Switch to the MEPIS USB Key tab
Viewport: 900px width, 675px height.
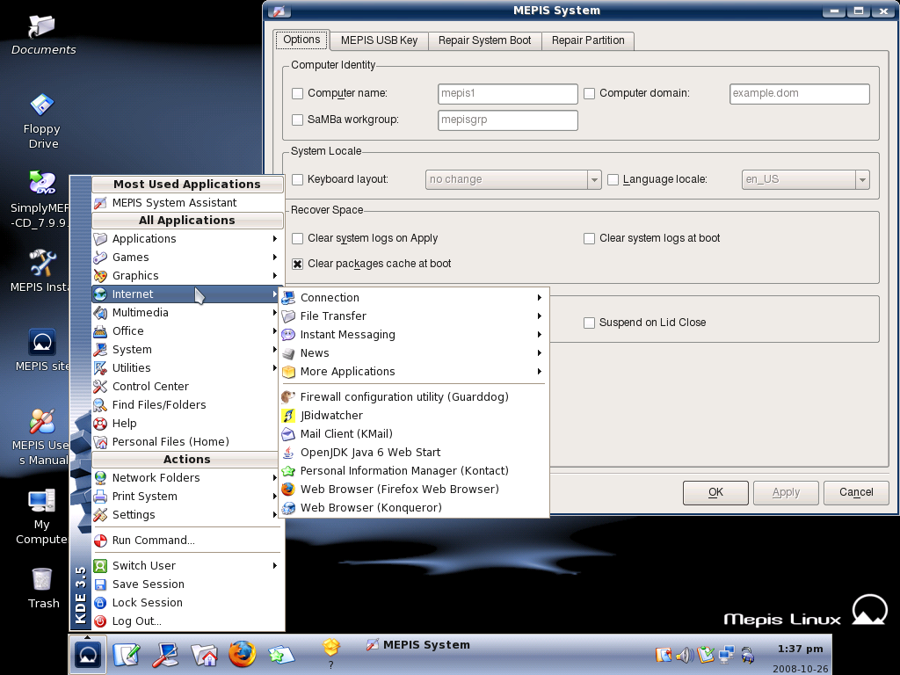click(x=379, y=40)
